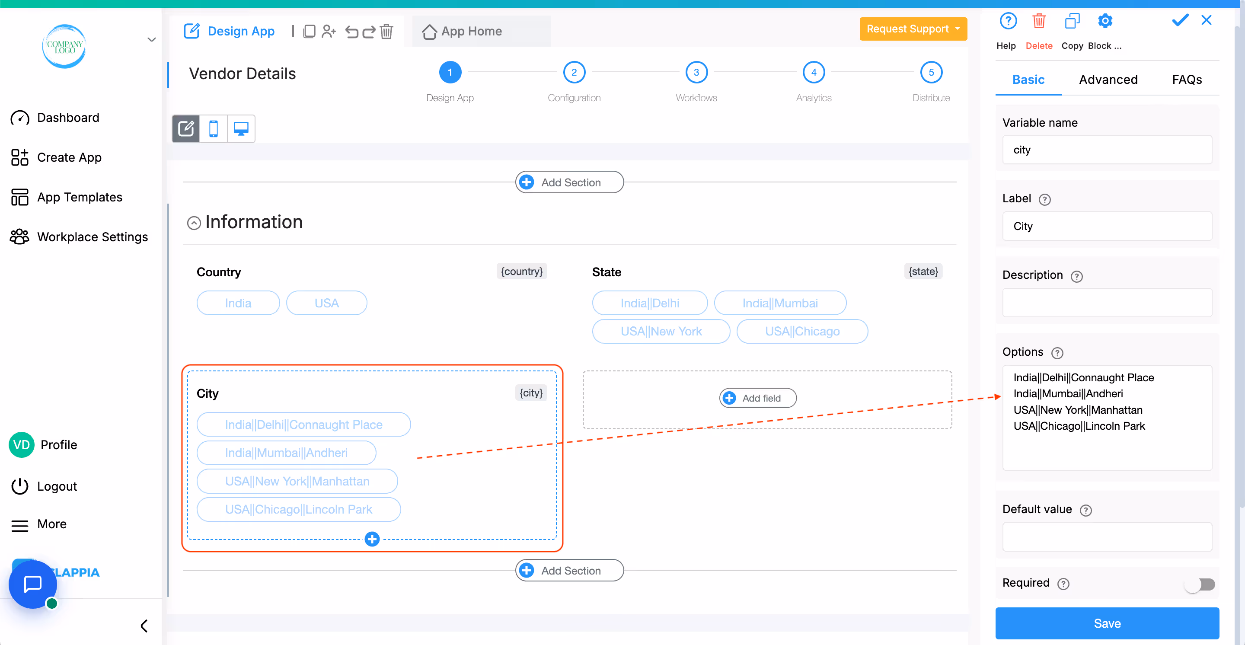1245x645 pixels.
Task: Collapse the Information section
Action: tap(194, 223)
